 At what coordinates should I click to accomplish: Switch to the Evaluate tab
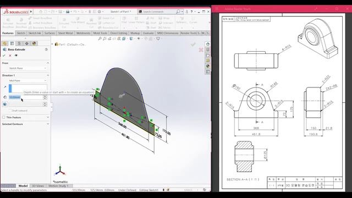[x=148, y=33]
